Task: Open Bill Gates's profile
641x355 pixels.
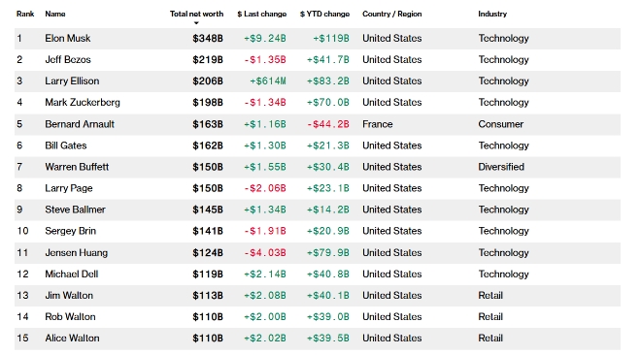Action: [x=66, y=145]
